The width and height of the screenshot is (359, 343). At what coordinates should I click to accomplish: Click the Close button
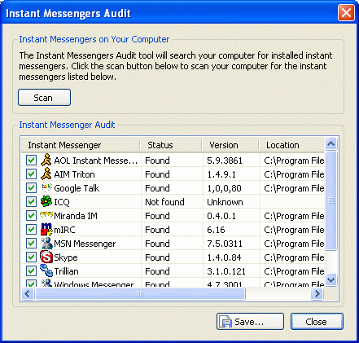[317, 322]
